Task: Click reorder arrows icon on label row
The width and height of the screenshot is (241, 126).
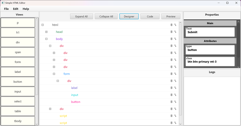Action: point(175,88)
